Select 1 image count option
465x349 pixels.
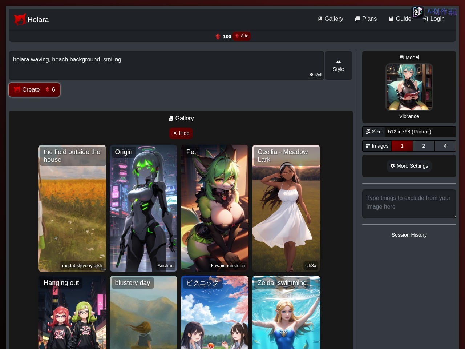402,146
